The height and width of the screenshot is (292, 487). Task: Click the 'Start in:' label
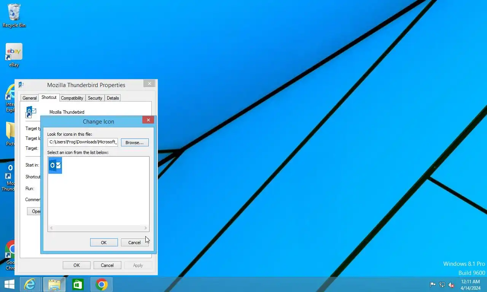click(x=32, y=165)
